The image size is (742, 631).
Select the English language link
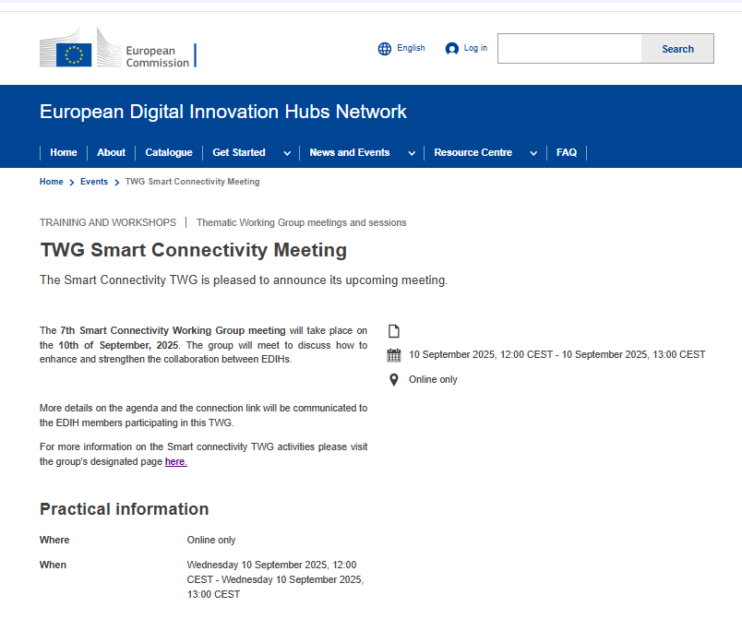tap(411, 48)
